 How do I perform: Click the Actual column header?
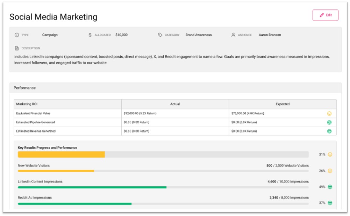(175, 104)
